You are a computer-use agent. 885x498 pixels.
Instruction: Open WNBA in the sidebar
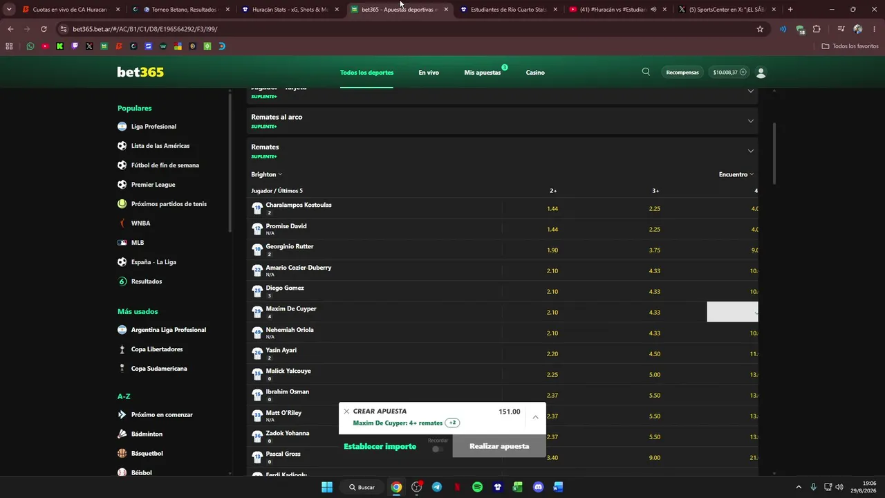140,223
